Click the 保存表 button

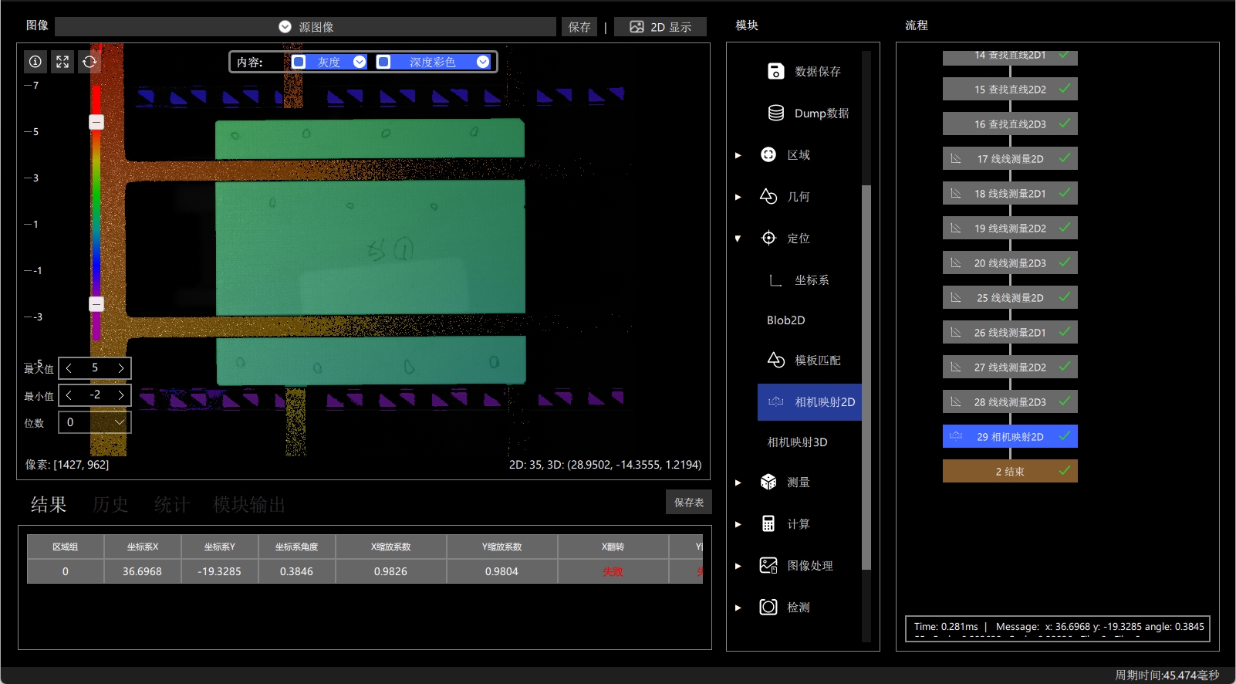pos(689,502)
